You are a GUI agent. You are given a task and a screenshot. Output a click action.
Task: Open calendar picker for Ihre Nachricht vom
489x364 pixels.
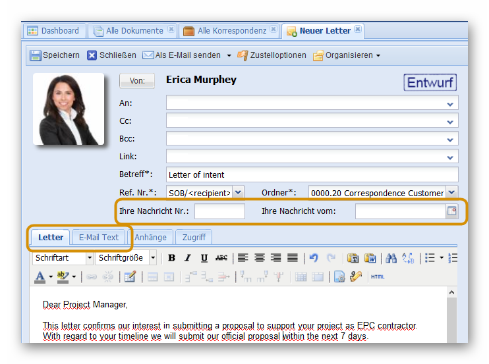pyautogui.click(x=452, y=211)
